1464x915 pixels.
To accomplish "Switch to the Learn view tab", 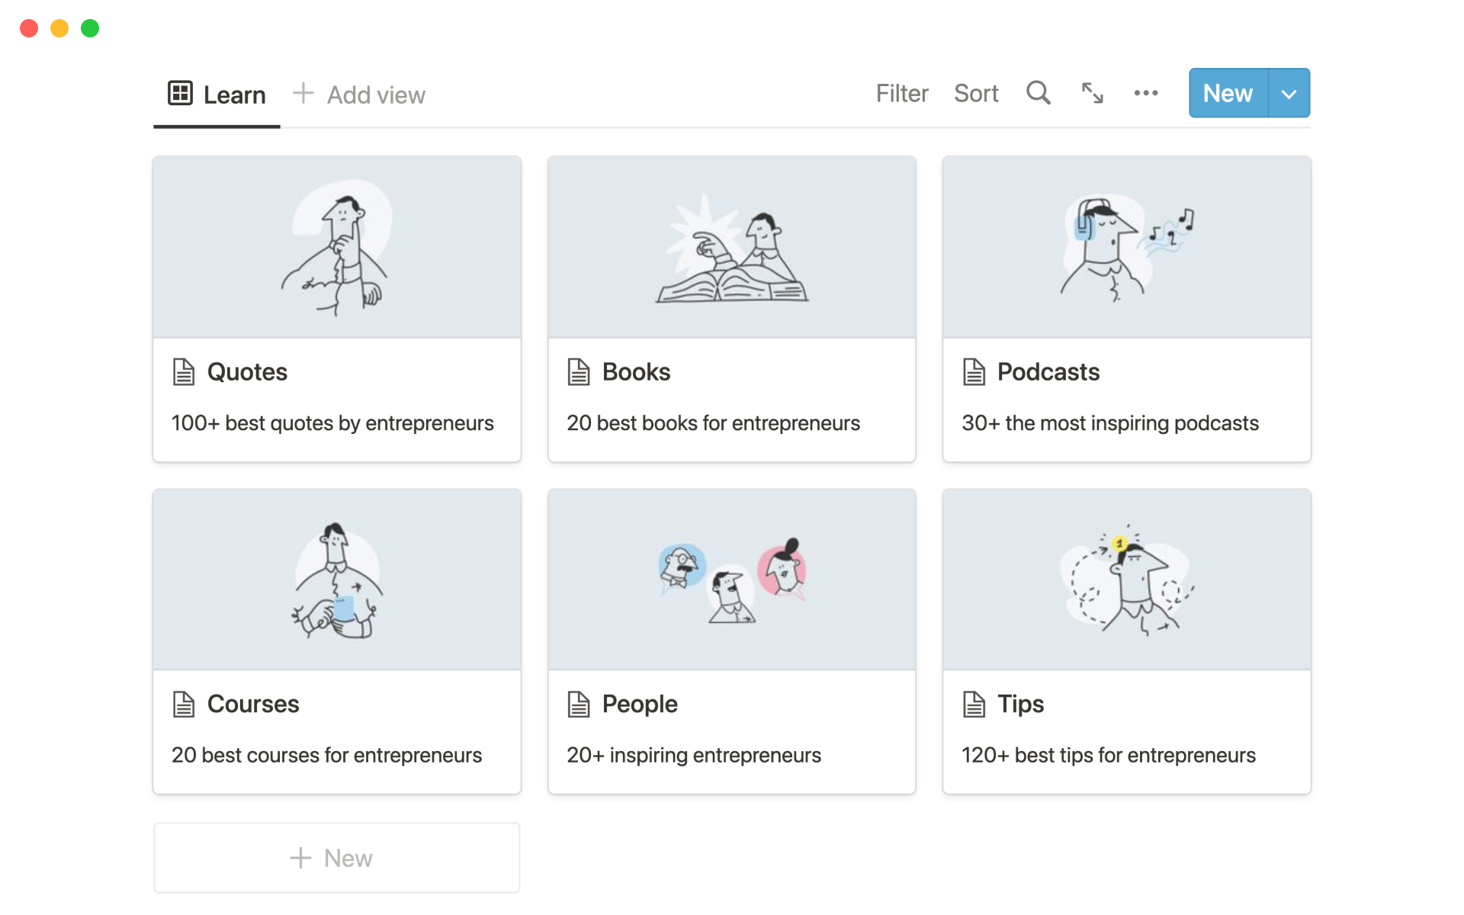I will (233, 95).
